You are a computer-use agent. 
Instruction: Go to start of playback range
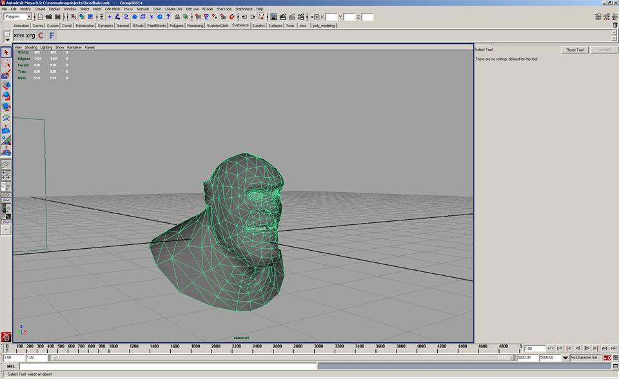coord(551,348)
